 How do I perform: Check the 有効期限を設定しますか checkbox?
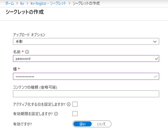click(x=75, y=113)
